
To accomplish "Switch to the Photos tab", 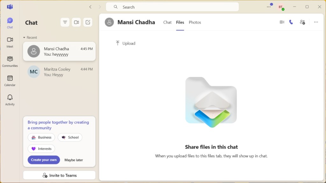I will pyautogui.click(x=195, y=22).
